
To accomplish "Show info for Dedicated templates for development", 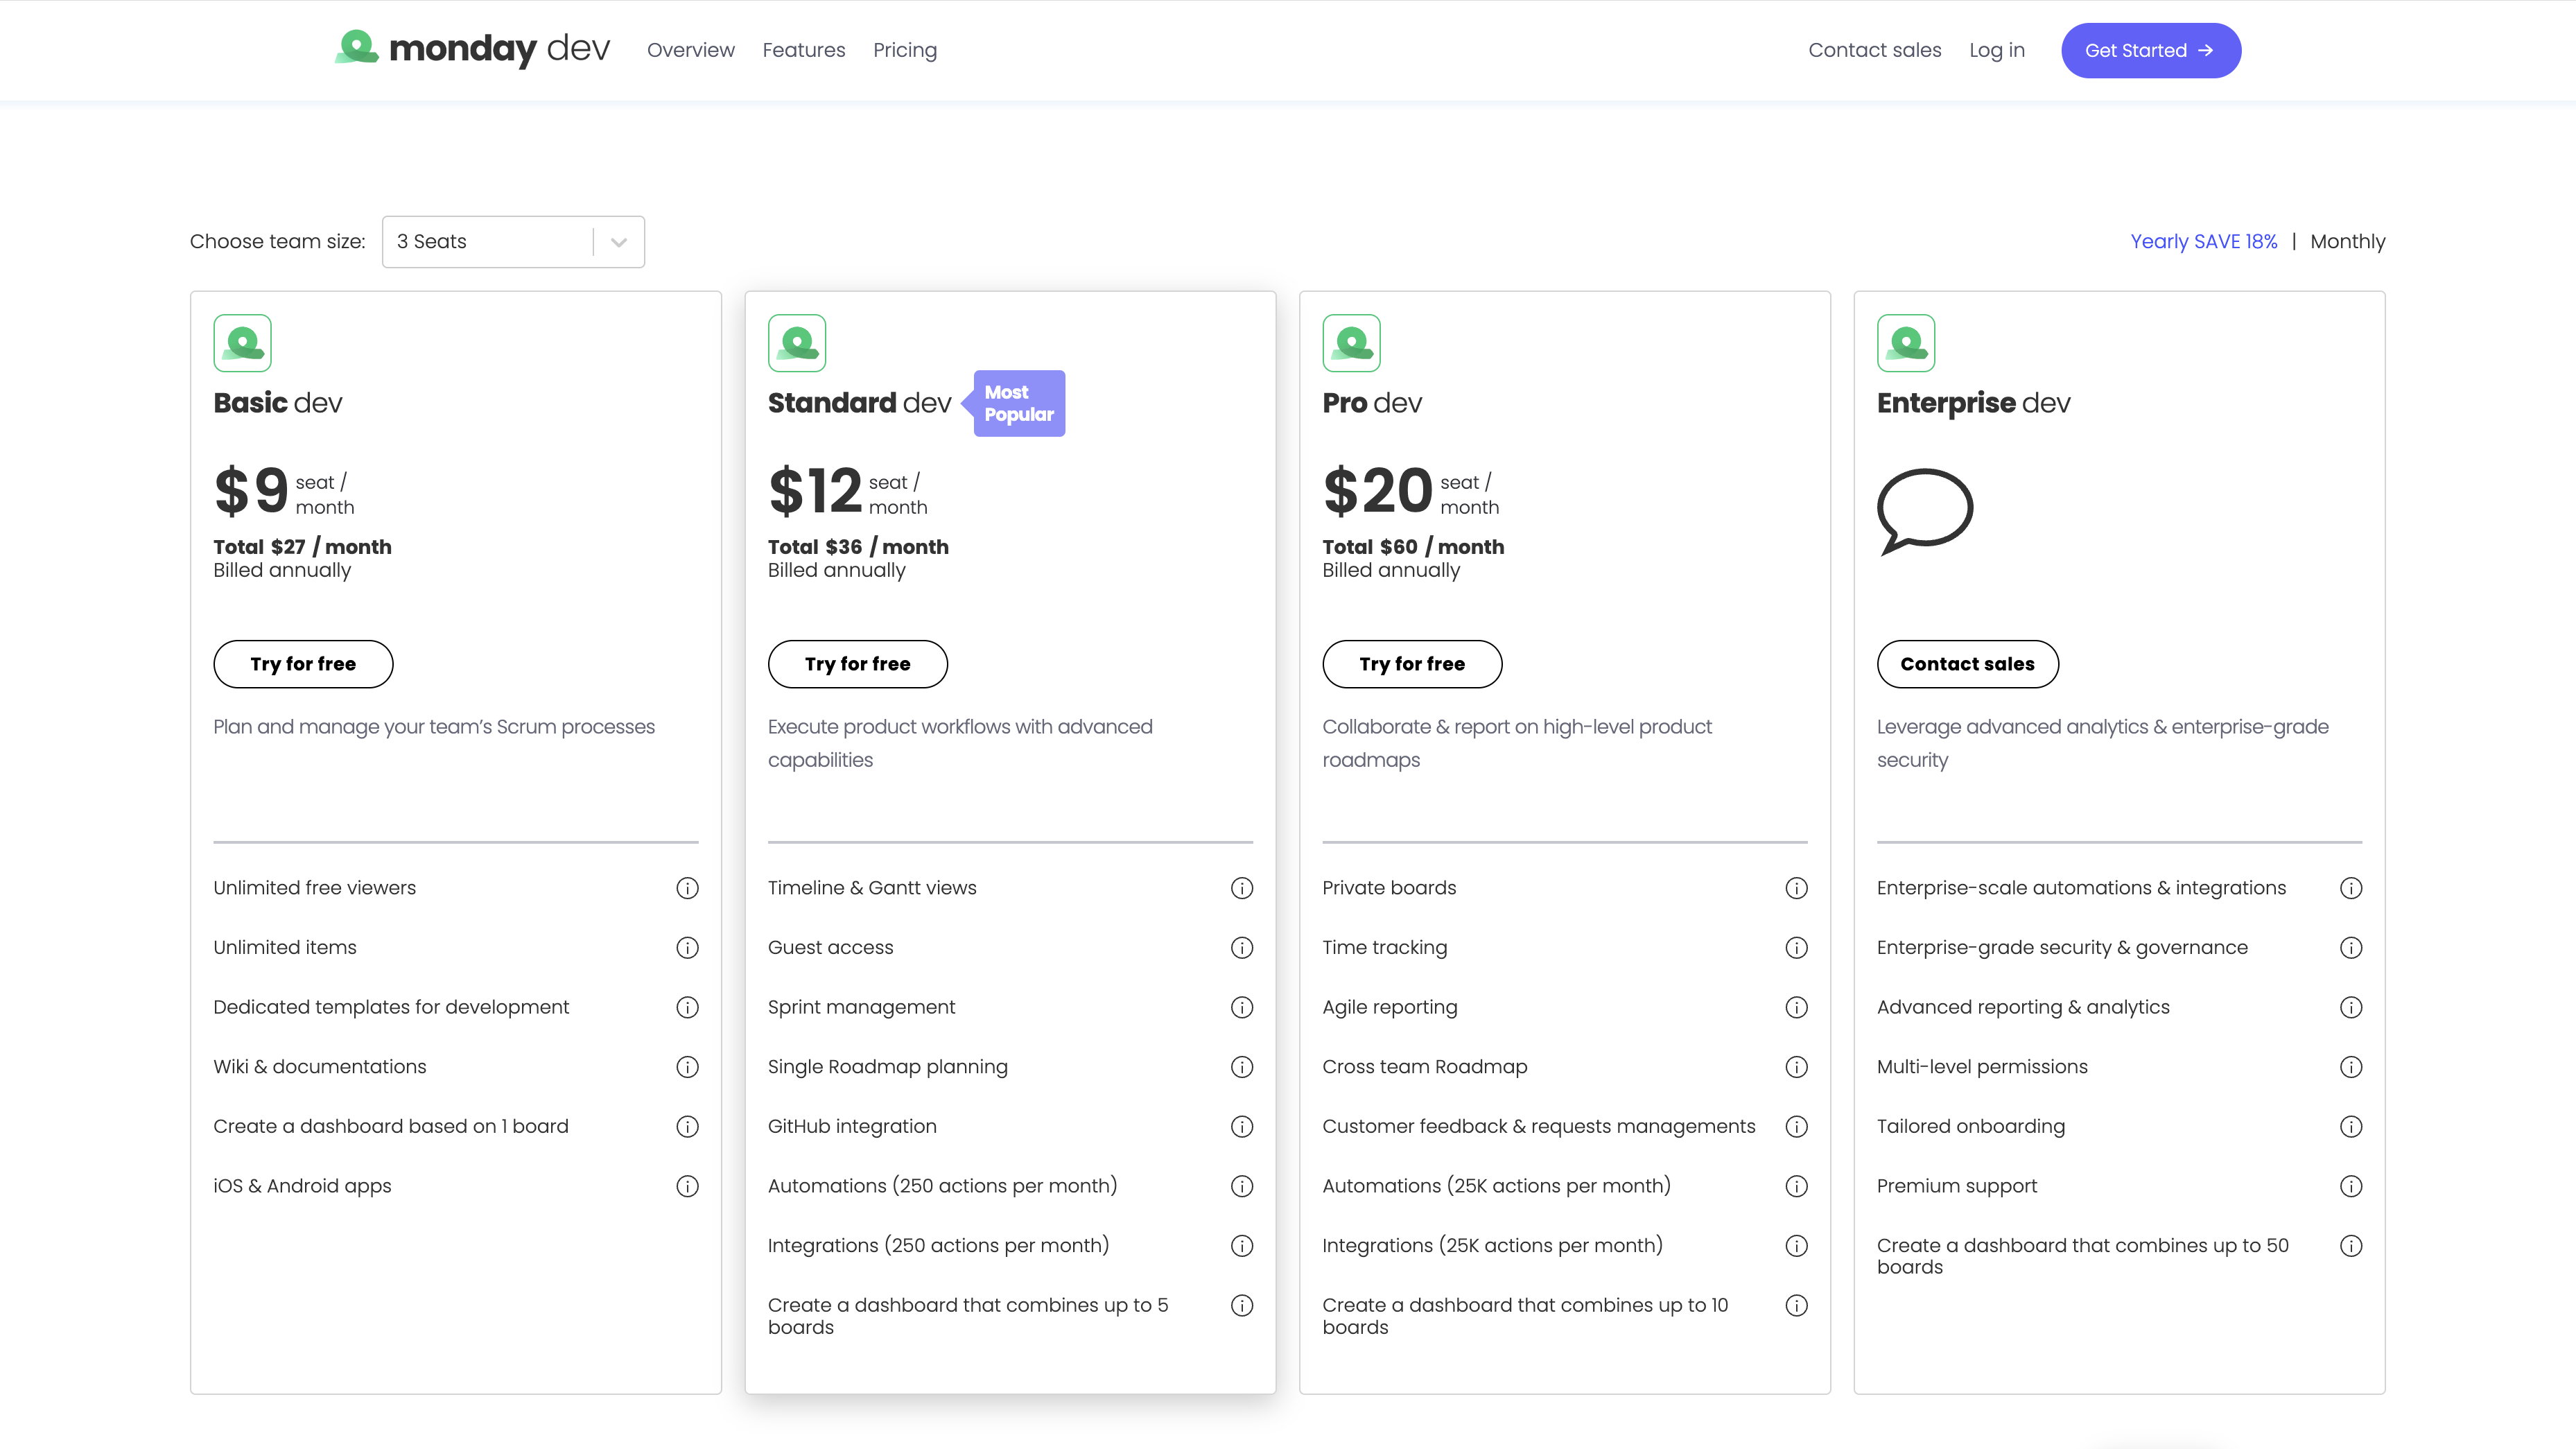I will 687,1007.
